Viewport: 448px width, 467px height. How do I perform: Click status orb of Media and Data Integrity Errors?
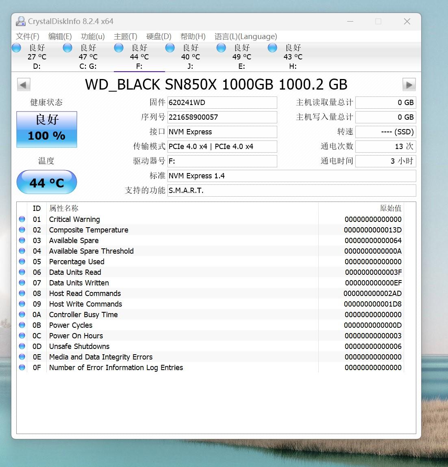coord(22,357)
